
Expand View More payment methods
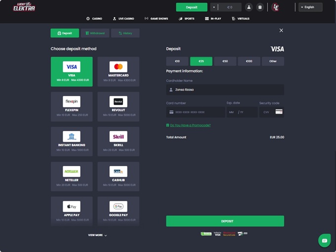[x=97, y=235]
